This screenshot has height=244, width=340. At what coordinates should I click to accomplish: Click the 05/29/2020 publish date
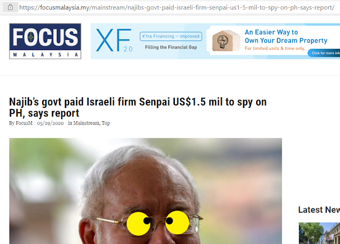pos(50,123)
